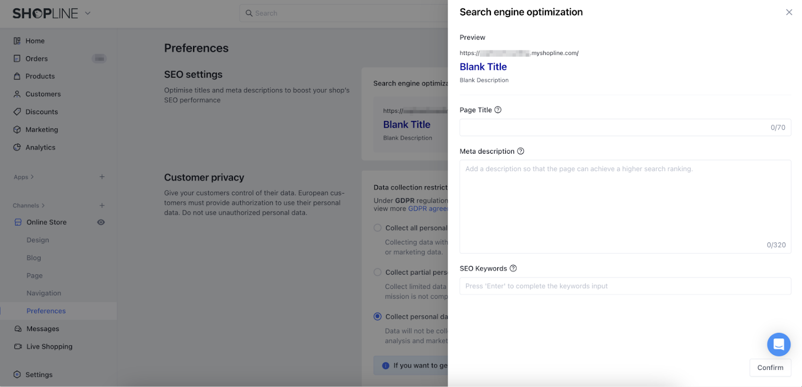Click the plus icon next to Apps
This screenshot has height=387, width=802.
pyautogui.click(x=102, y=177)
